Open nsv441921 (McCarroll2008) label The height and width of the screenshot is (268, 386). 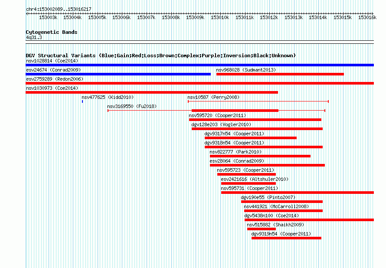(276, 206)
